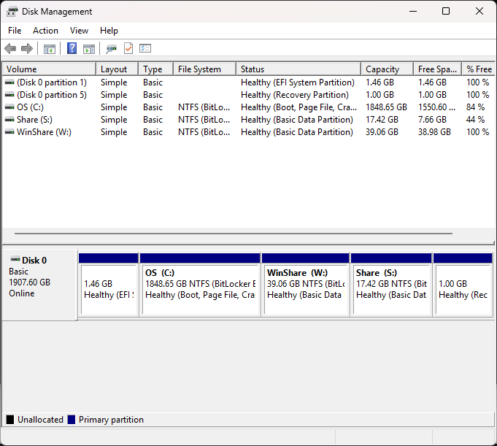
Task: Maximize the Disk Management window
Action: [446, 12]
